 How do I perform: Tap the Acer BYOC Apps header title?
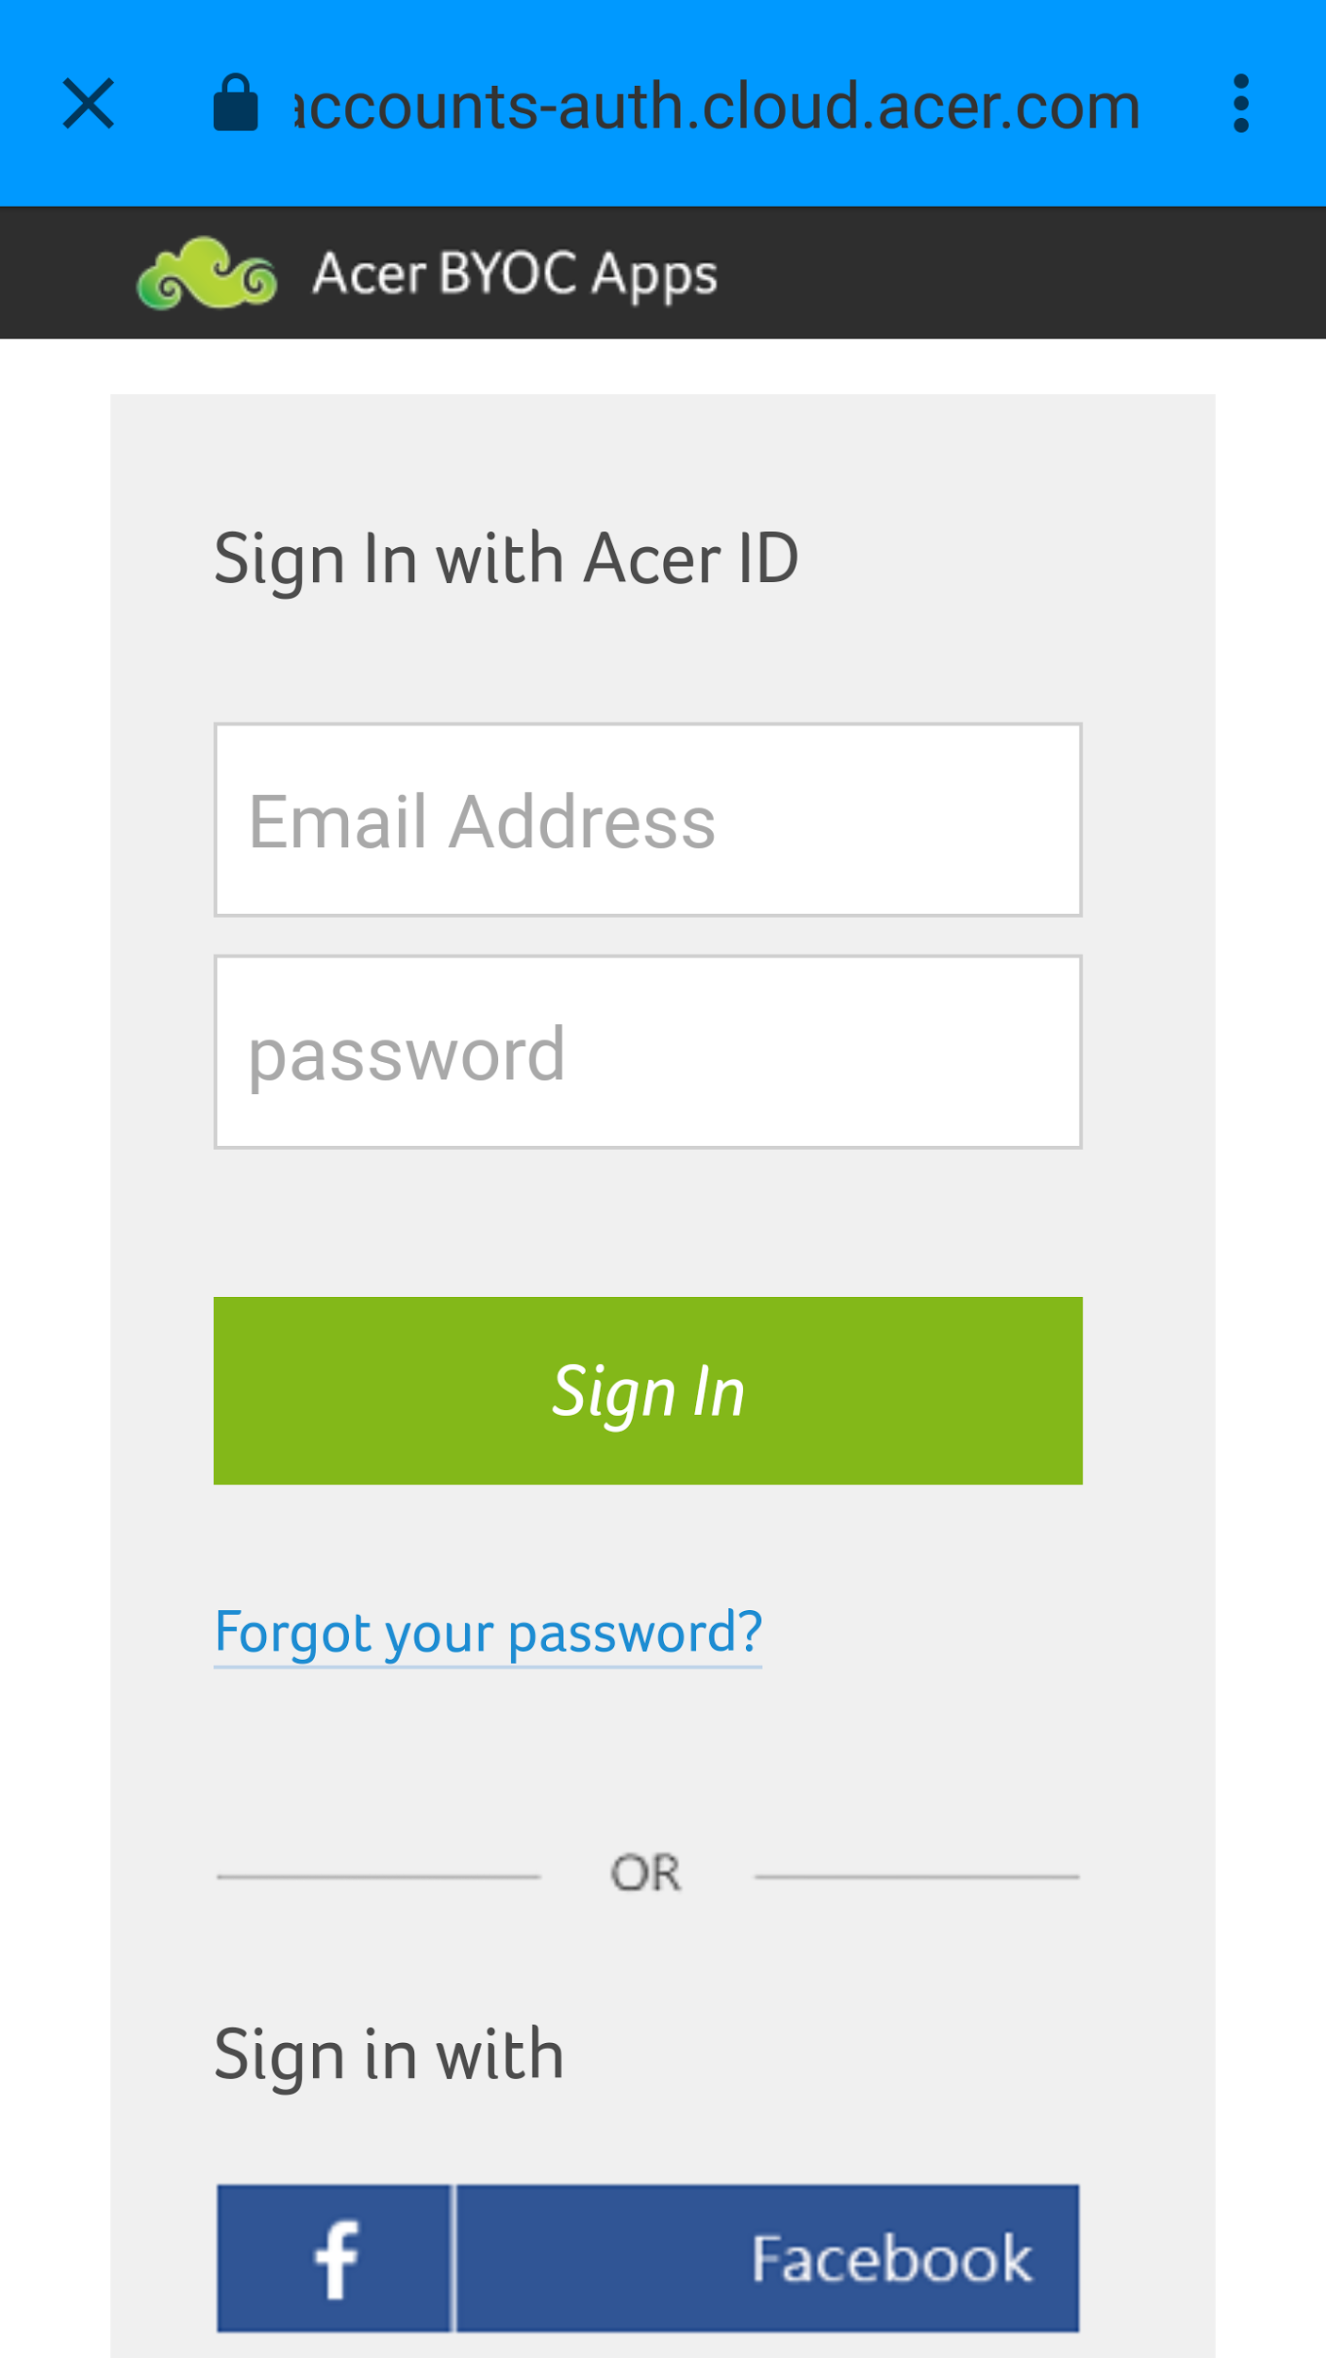click(515, 274)
